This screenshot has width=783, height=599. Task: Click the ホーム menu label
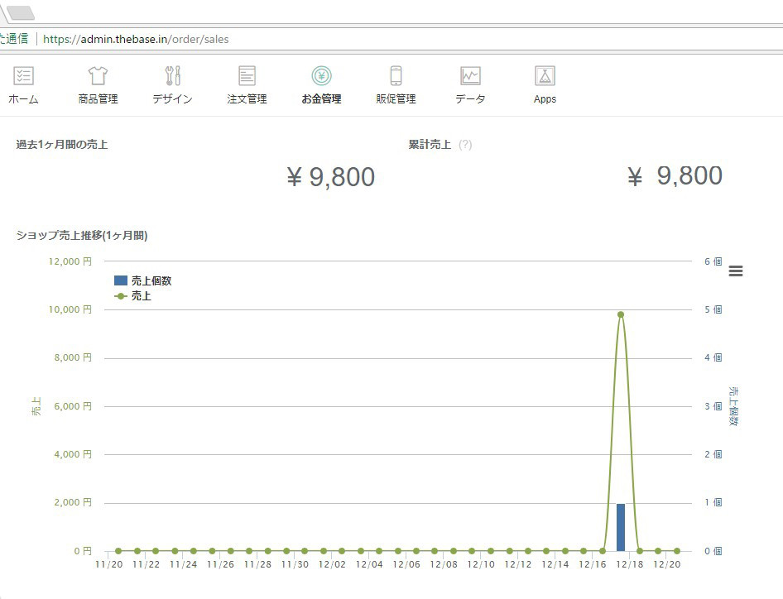pyautogui.click(x=23, y=98)
